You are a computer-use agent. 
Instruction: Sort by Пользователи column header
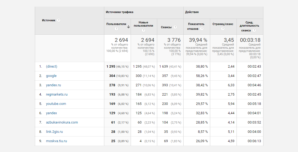pyautogui.click(x=116, y=24)
